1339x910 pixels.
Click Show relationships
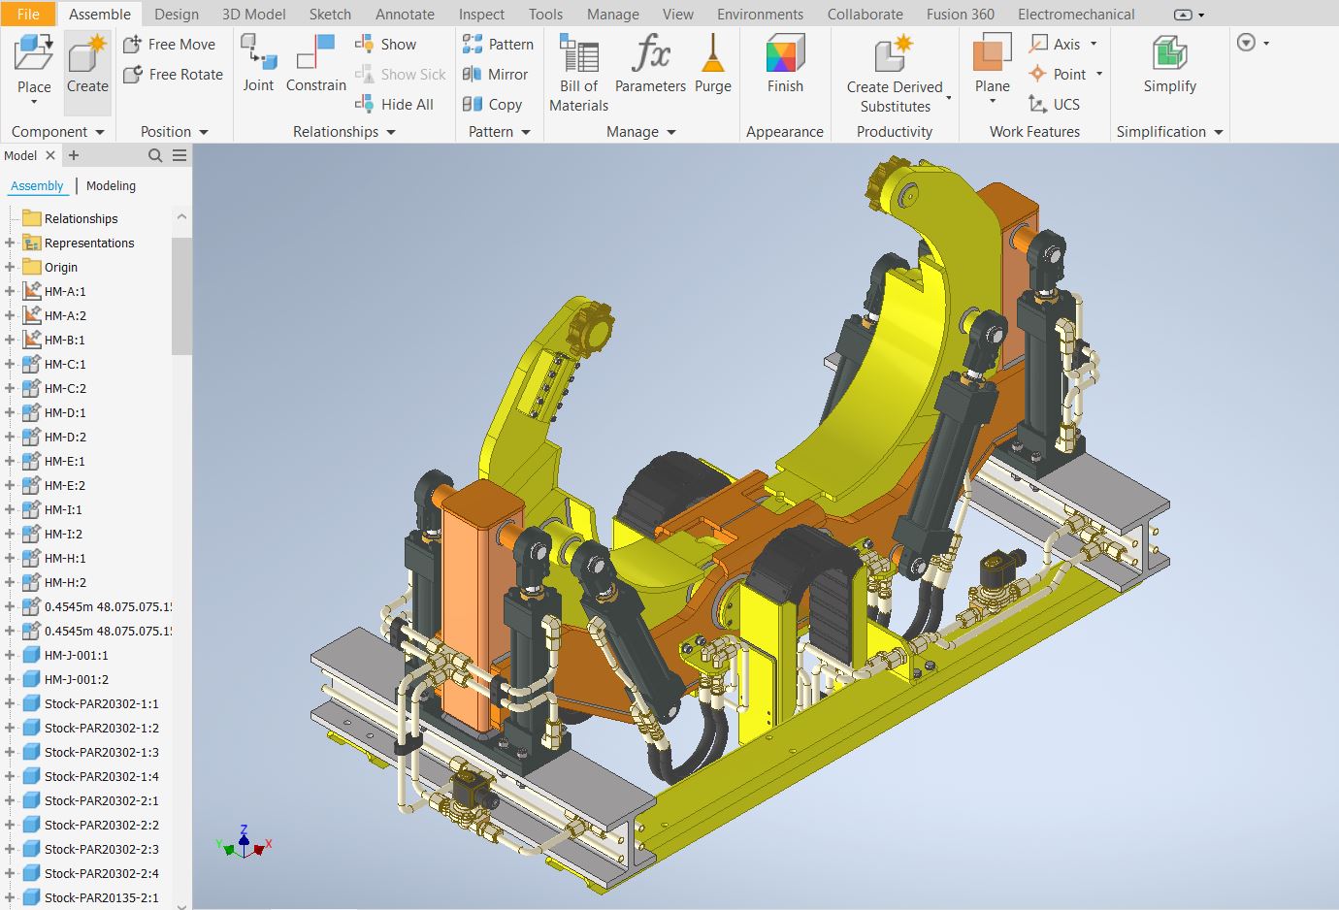(385, 45)
